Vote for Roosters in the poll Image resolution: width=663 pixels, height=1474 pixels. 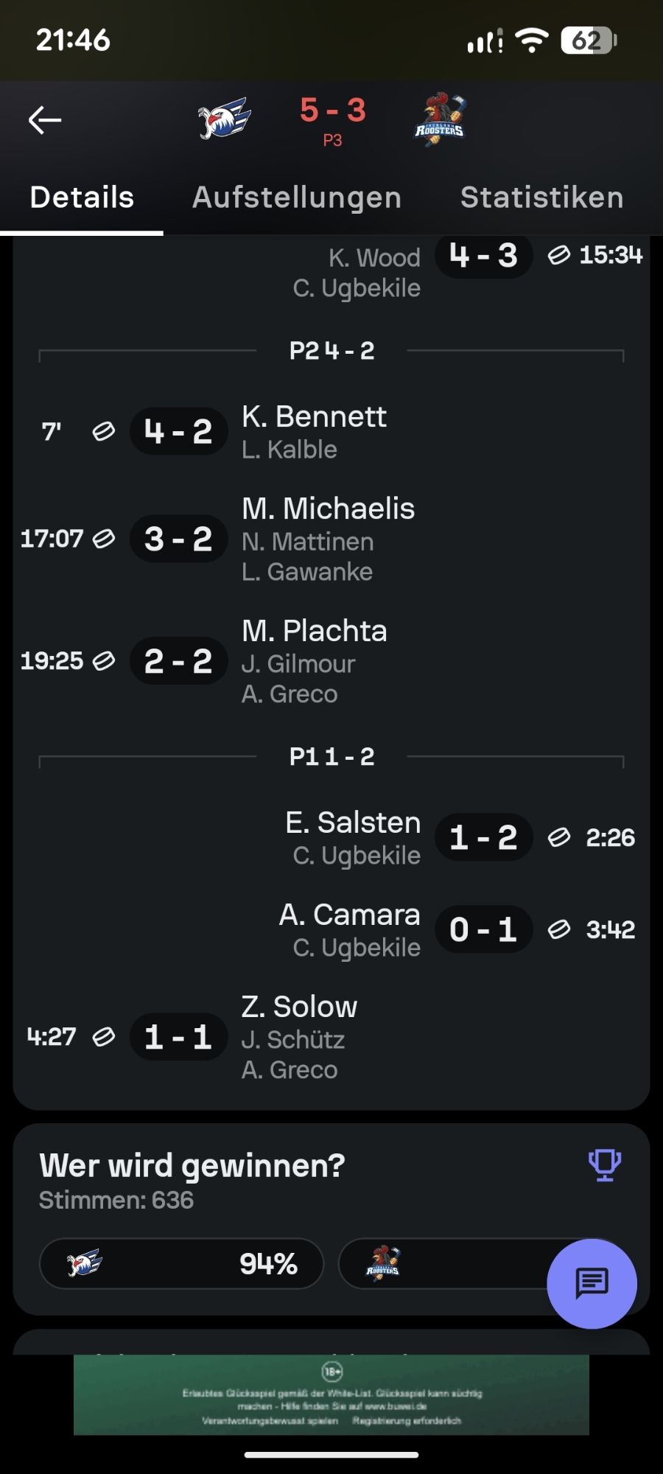tap(442, 1263)
